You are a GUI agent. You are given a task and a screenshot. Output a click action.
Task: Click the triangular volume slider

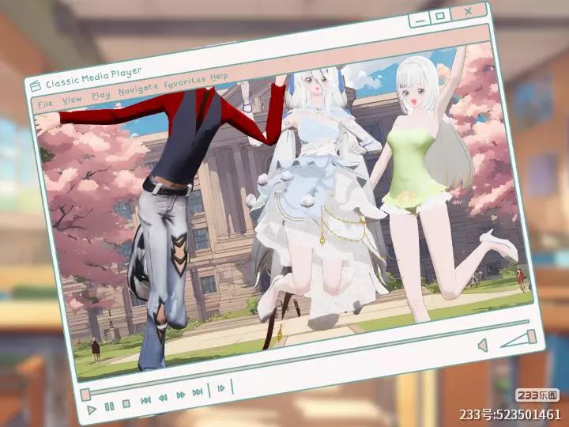click(x=518, y=338)
